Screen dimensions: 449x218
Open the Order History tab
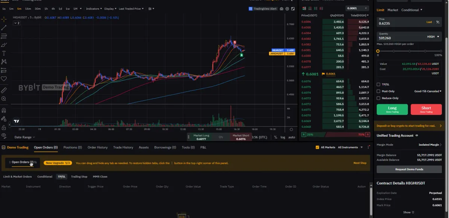(x=98, y=148)
